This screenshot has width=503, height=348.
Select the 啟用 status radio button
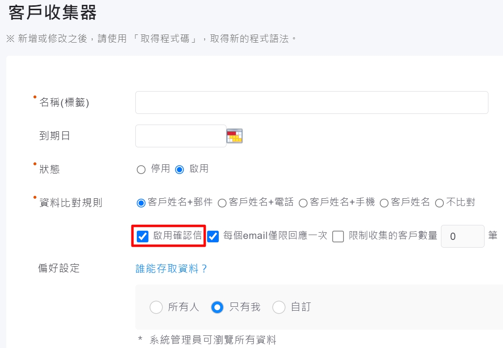coord(179,170)
